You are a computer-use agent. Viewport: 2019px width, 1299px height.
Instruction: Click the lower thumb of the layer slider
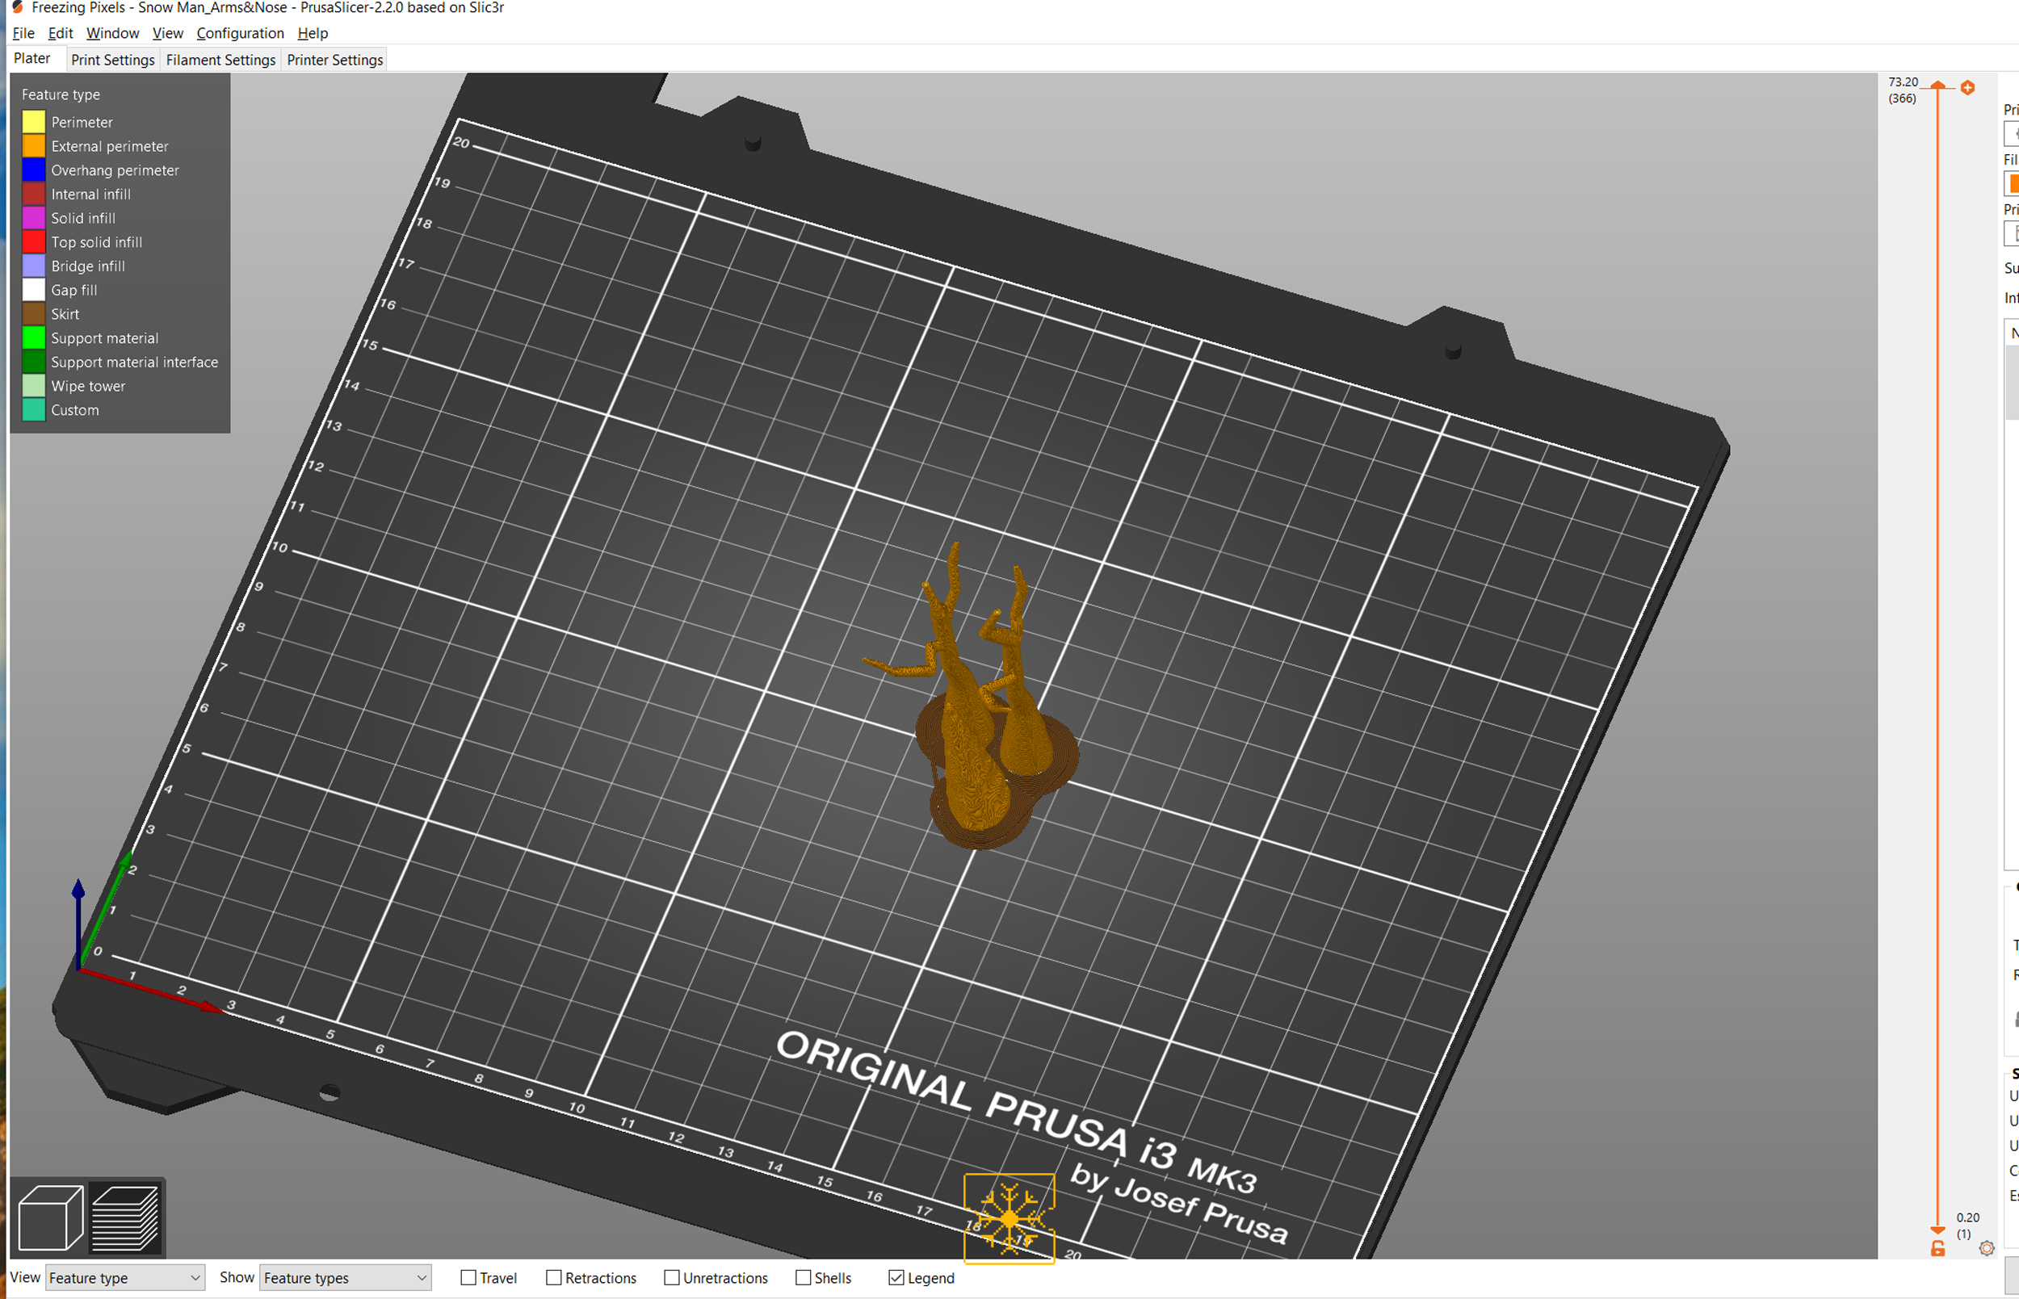(1938, 1230)
